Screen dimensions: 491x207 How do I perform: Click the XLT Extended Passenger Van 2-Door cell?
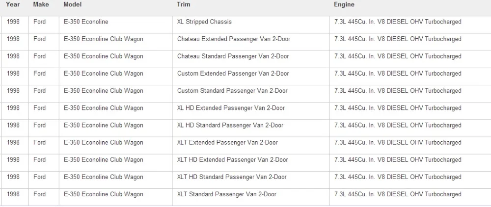(x=227, y=142)
